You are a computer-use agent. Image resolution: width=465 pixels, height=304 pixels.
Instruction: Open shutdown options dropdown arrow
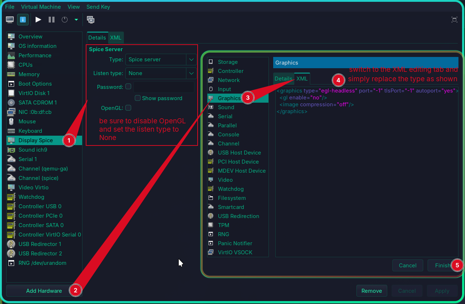tap(76, 20)
